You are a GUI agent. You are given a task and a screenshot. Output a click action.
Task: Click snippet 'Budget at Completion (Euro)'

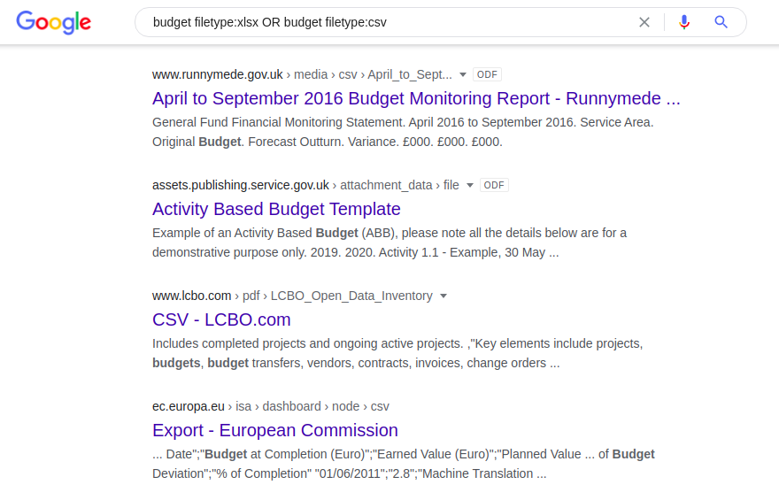pos(285,455)
